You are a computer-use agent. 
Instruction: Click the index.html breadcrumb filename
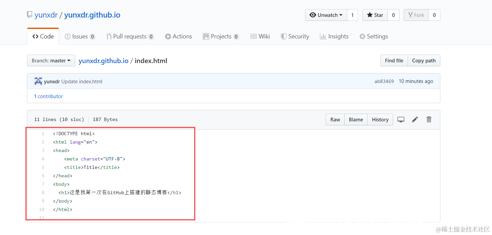[x=151, y=61]
